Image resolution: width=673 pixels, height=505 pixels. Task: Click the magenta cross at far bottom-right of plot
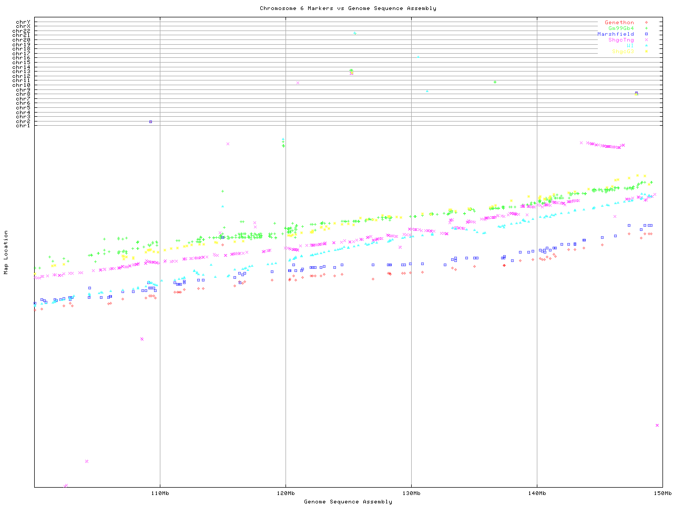point(657,425)
